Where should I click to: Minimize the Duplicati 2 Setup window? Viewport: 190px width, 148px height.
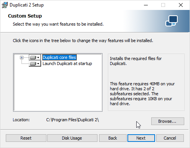coord(146,5)
